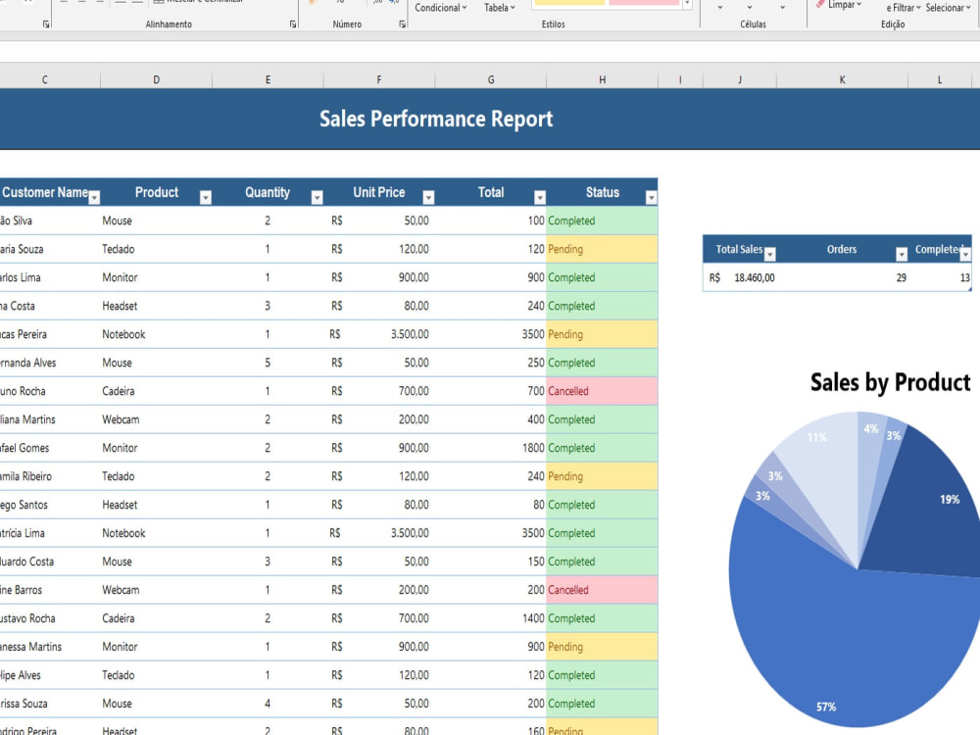Click Juliana Martins' Webcam product cell

tap(156, 419)
